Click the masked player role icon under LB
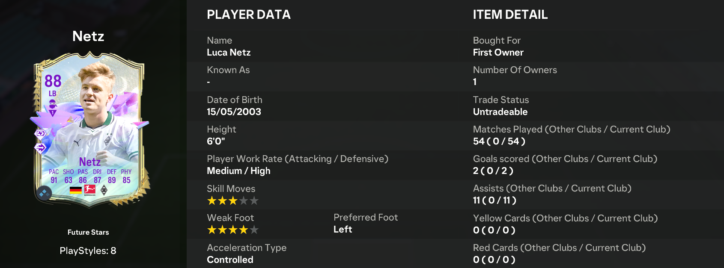This screenshot has height=268, width=724. (x=52, y=104)
